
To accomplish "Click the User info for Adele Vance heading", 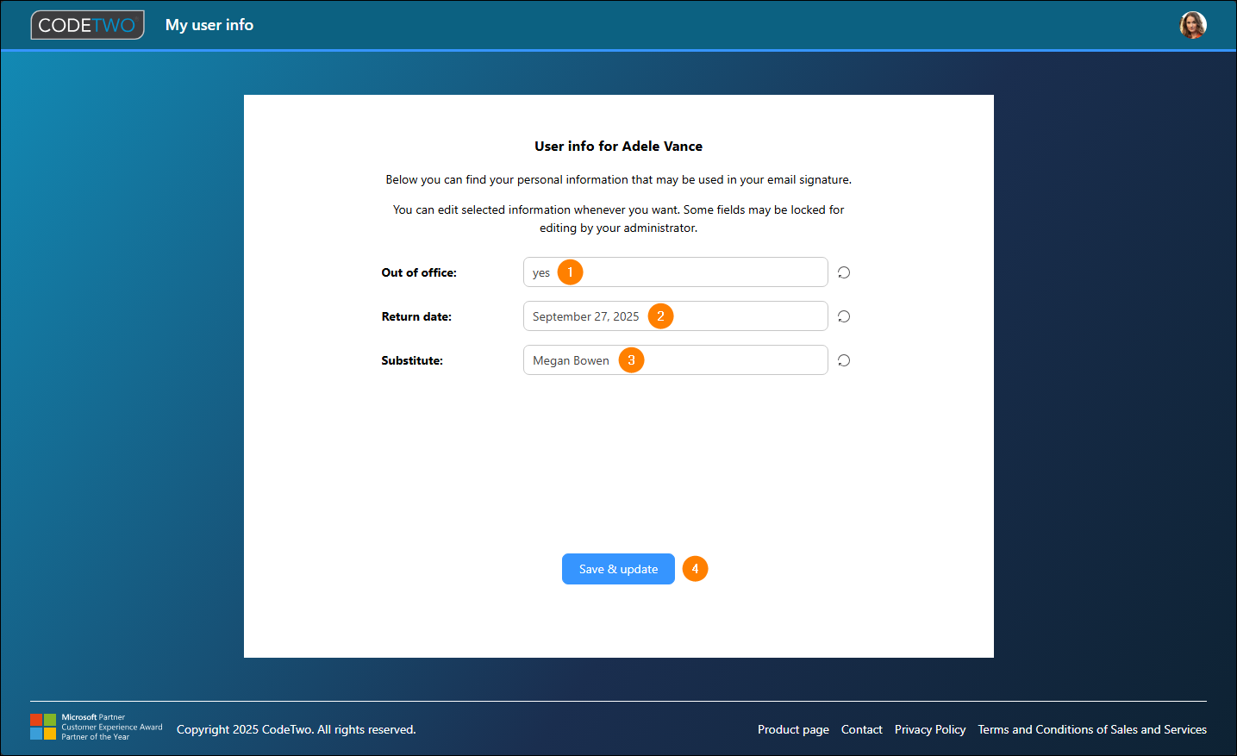I will (x=618, y=147).
